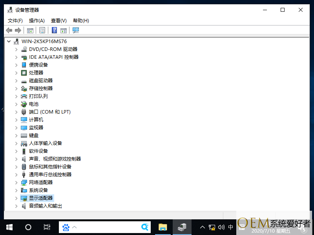Viewport: 314px width, 235px height.
Task: Expand the 显示适配器 node
Action: 16,198
